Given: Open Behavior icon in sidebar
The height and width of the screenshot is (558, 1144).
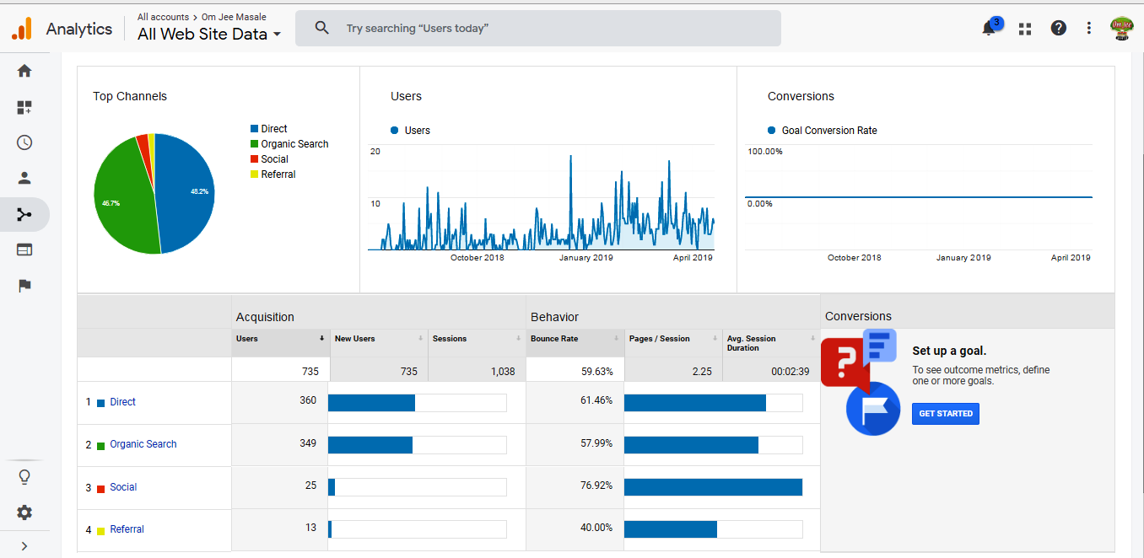Looking at the screenshot, I should click(x=24, y=249).
